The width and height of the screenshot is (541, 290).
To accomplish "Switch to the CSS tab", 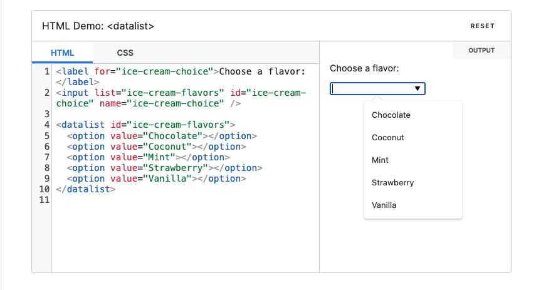I will 125,53.
